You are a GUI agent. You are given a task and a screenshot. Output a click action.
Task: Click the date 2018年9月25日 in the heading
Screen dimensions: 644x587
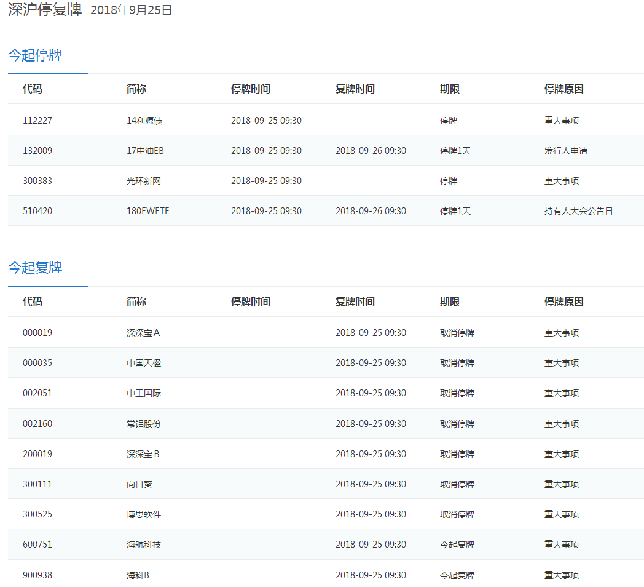132,10
